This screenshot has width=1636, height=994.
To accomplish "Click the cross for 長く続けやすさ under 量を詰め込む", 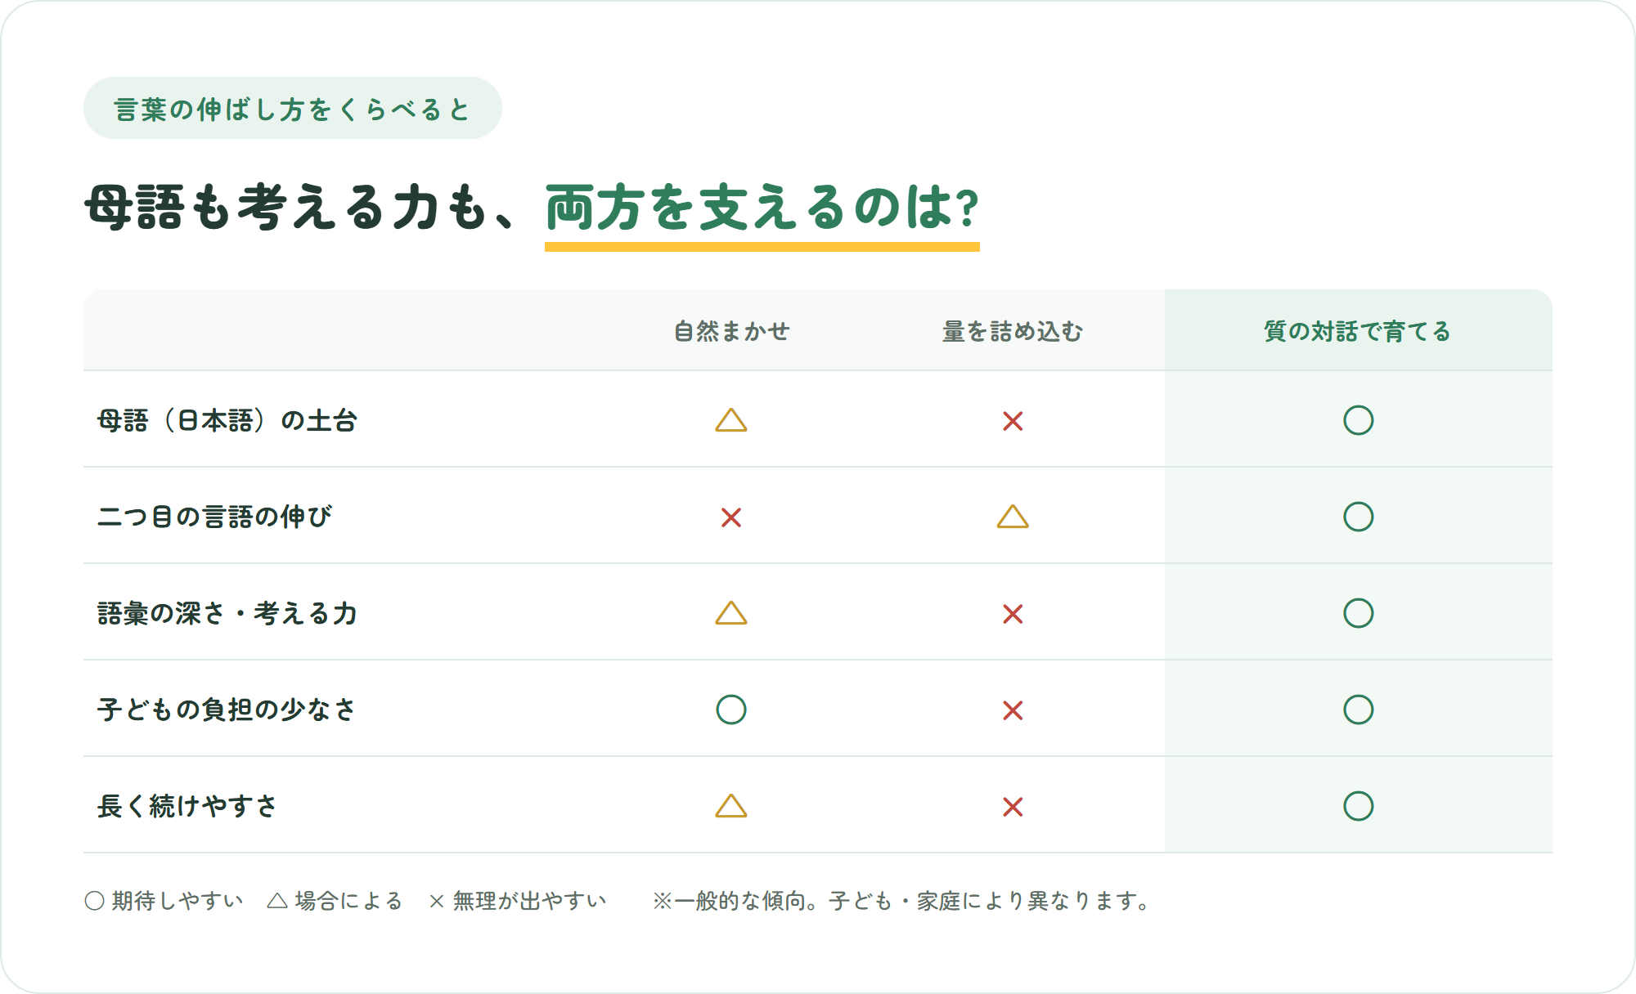I will tap(1013, 807).
